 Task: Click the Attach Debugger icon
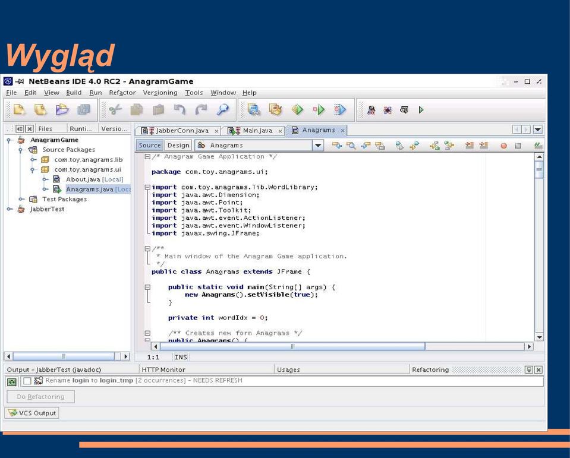(340, 109)
